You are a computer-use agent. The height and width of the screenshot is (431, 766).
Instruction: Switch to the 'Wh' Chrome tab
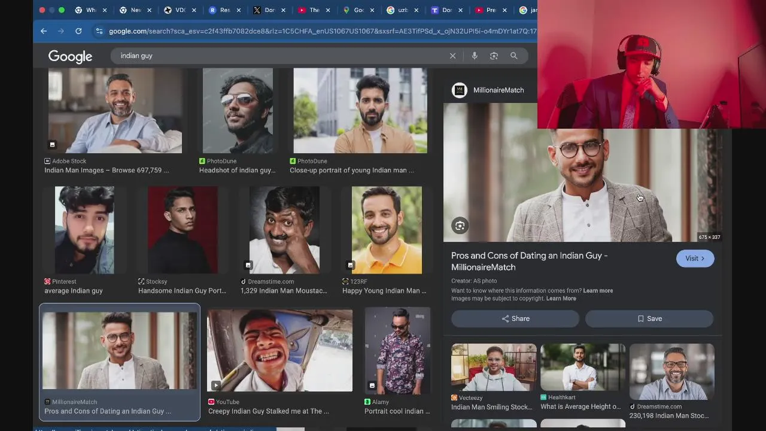90,10
